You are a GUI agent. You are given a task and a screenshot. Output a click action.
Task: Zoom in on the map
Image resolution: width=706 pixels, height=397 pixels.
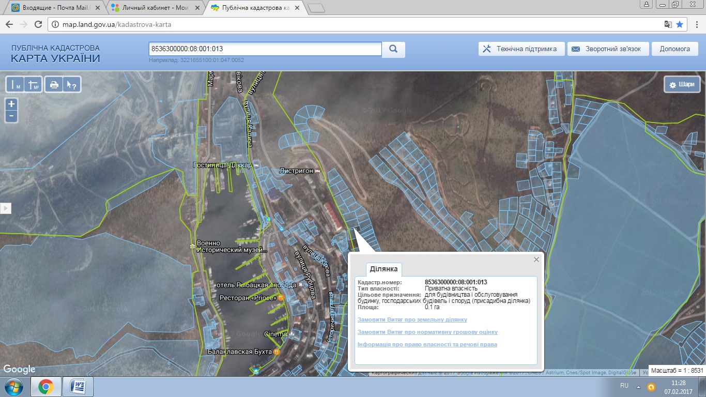coord(11,104)
